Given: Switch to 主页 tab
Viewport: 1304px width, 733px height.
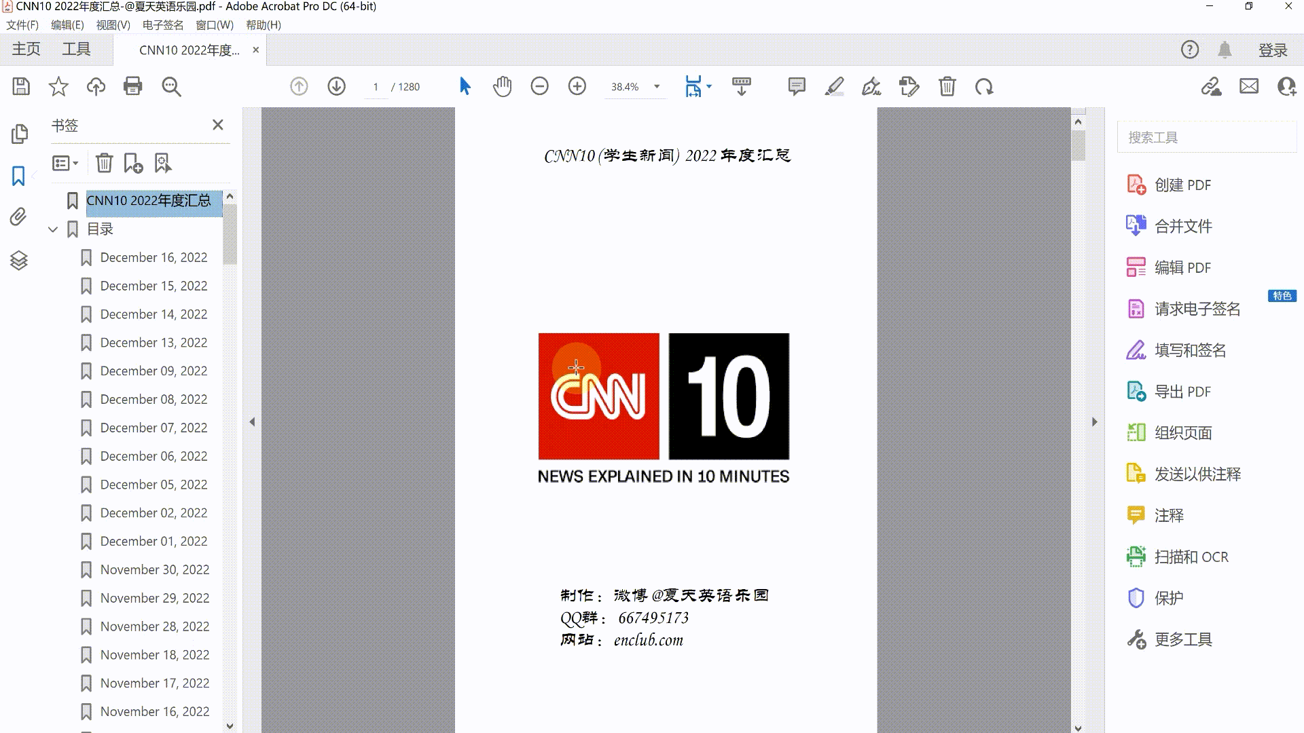Looking at the screenshot, I should [x=26, y=50].
